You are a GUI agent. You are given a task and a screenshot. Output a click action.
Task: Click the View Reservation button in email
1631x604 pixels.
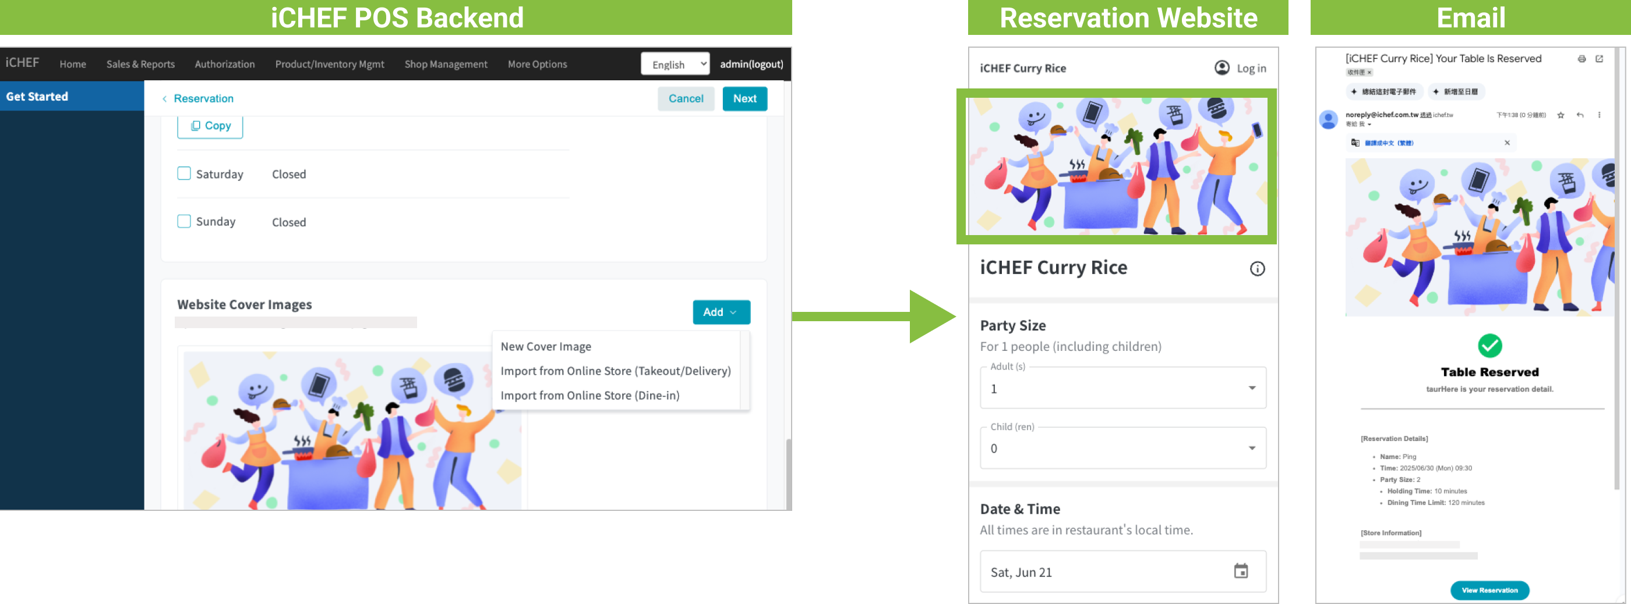(1489, 589)
